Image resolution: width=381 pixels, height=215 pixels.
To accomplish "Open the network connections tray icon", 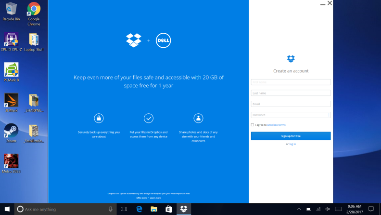I will [318, 209].
